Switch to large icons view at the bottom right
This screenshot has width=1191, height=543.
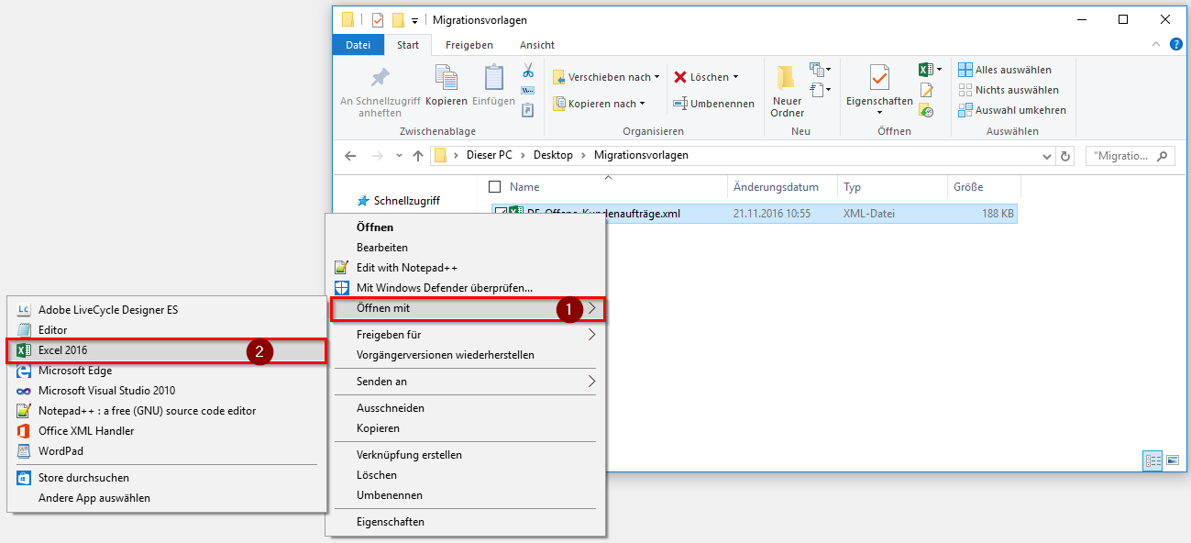coord(1173,460)
